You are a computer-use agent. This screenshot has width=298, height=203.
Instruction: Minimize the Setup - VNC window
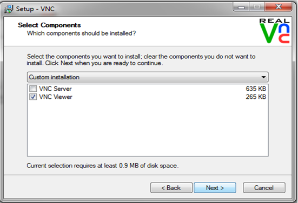pyautogui.click(x=241, y=7)
